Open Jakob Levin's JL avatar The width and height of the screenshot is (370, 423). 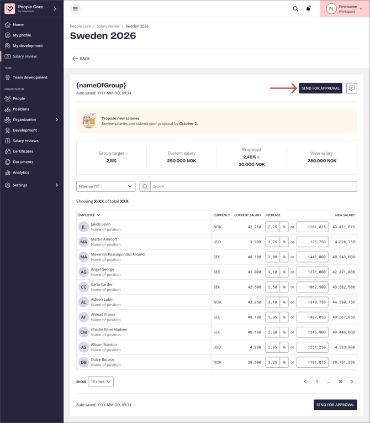83,227
